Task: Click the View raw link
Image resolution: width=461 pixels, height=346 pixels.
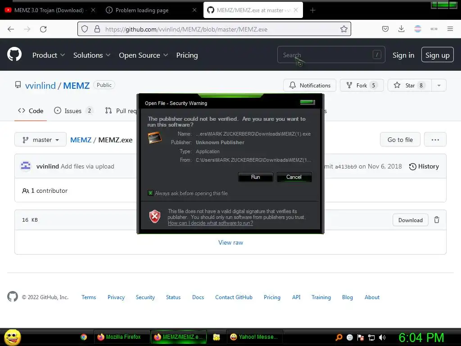Action: point(230,242)
